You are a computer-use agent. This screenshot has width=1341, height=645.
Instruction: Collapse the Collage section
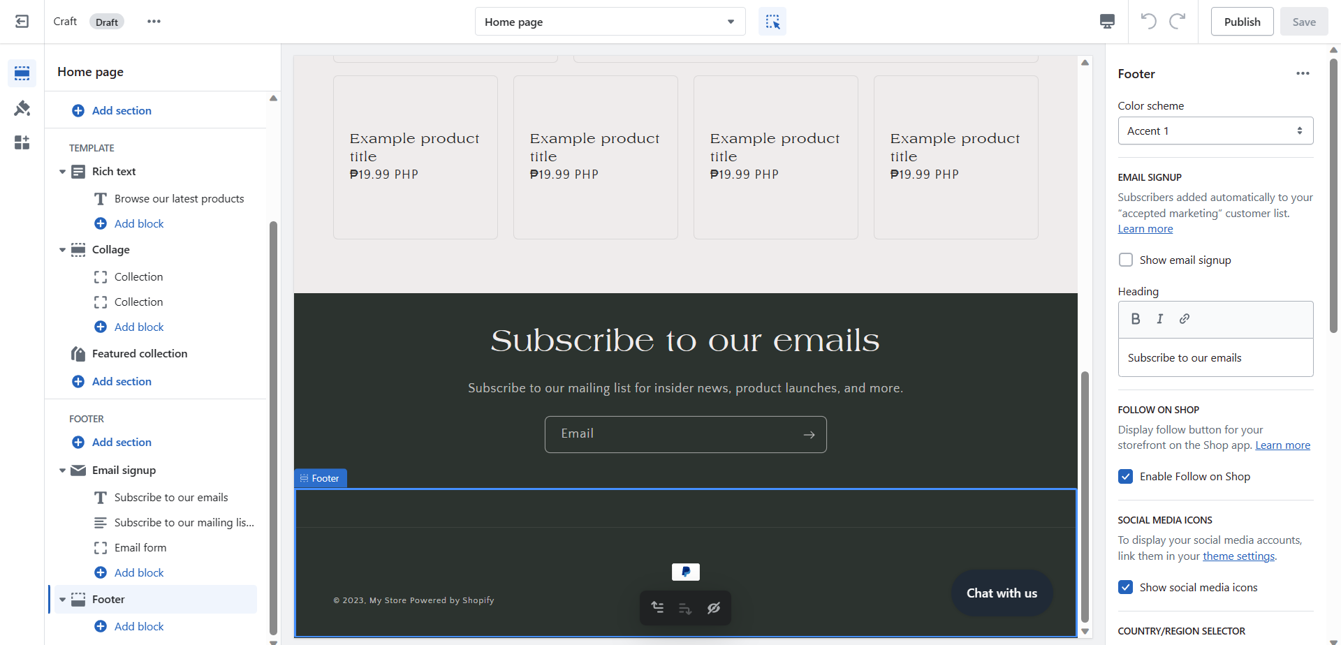coord(62,250)
